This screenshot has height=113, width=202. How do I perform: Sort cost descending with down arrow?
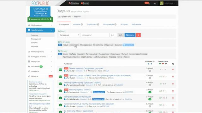coord(148,64)
